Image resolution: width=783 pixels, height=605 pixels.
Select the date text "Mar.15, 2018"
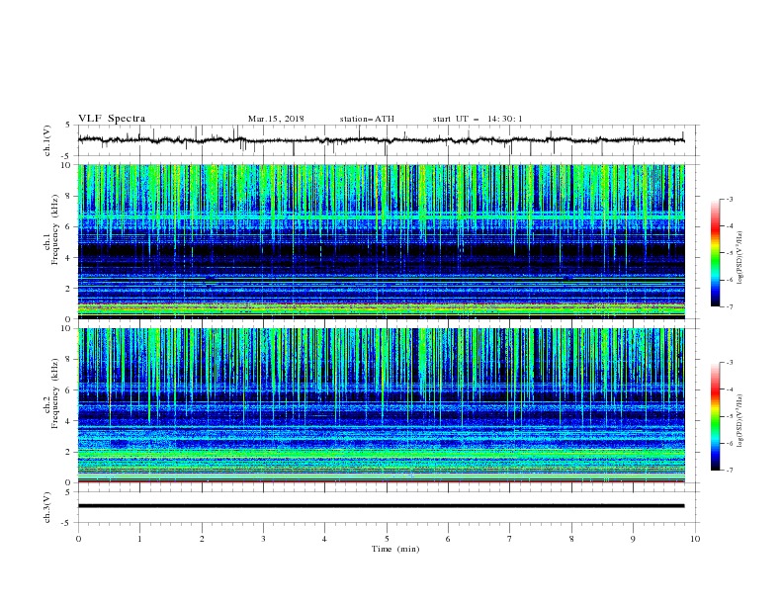tap(276, 119)
